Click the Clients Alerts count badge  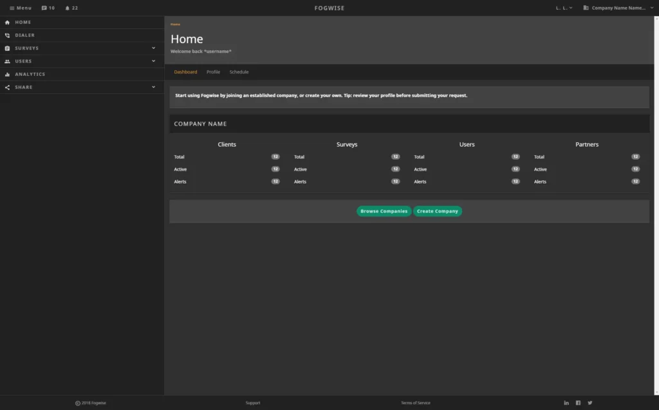click(275, 182)
